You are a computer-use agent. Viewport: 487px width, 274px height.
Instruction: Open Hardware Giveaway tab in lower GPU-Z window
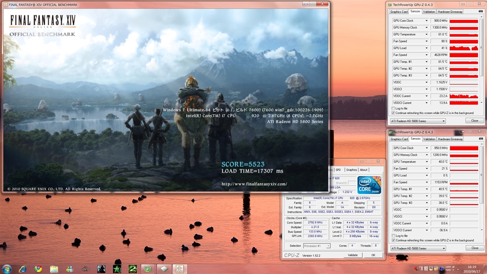[x=450, y=139]
